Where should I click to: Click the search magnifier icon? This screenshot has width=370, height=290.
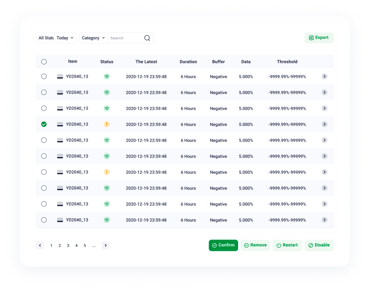click(147, 38)
